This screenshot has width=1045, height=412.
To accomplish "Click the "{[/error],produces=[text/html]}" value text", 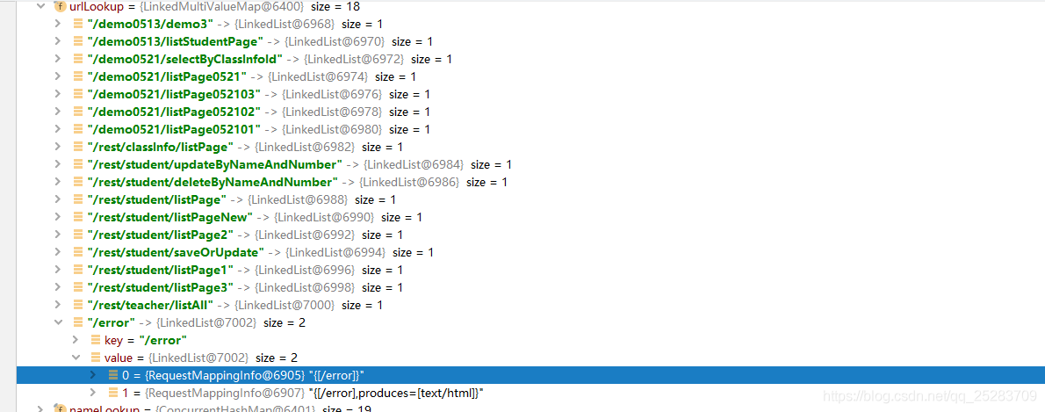I will click(396, 394).
